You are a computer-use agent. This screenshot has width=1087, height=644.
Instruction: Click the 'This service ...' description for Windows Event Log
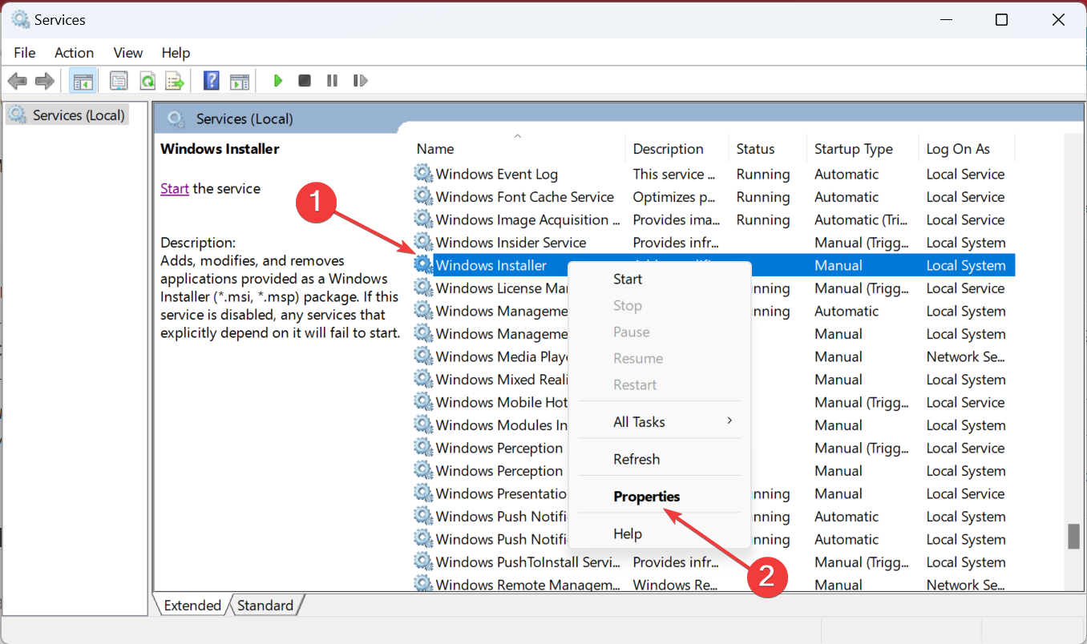coord(674,174)
